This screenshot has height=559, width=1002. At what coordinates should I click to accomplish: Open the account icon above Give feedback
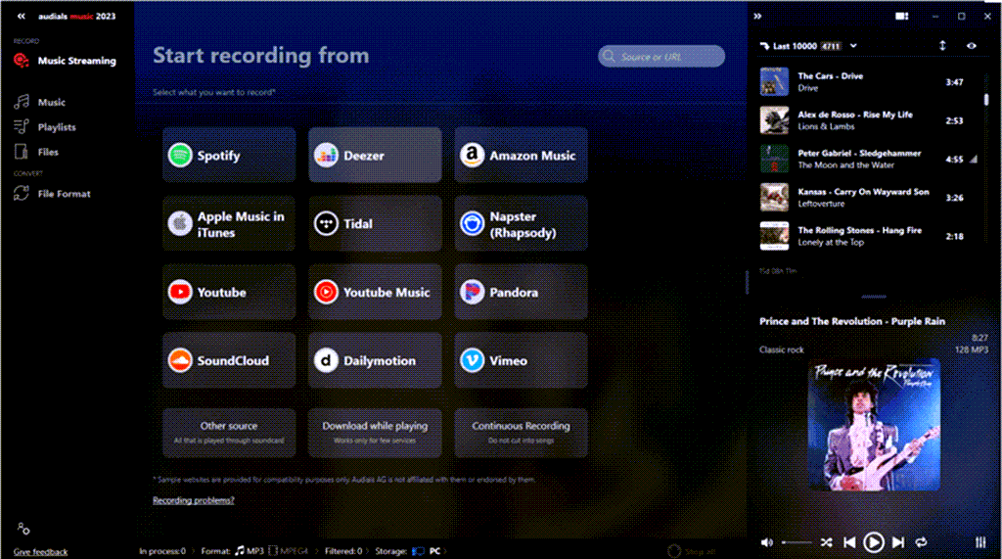pos(23,529)
